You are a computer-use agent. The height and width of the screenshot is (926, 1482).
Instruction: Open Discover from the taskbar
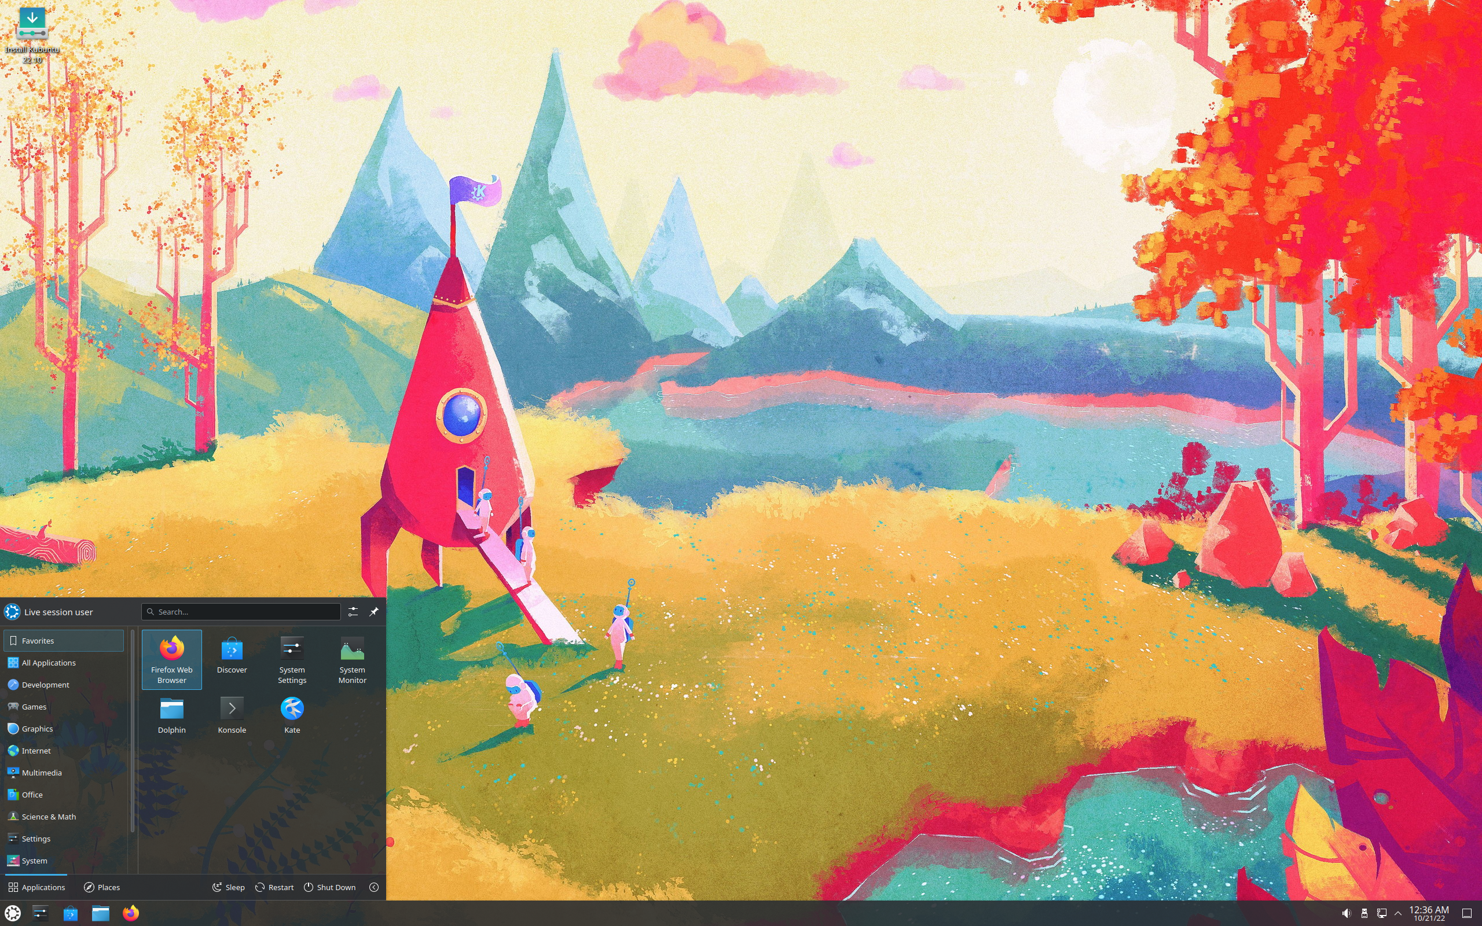[x=71, y=913]
